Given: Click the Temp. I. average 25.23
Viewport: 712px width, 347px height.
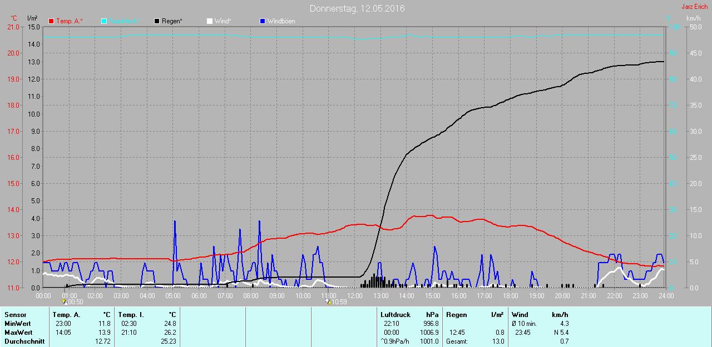Looking at the screenshot, I should point(168,341).
